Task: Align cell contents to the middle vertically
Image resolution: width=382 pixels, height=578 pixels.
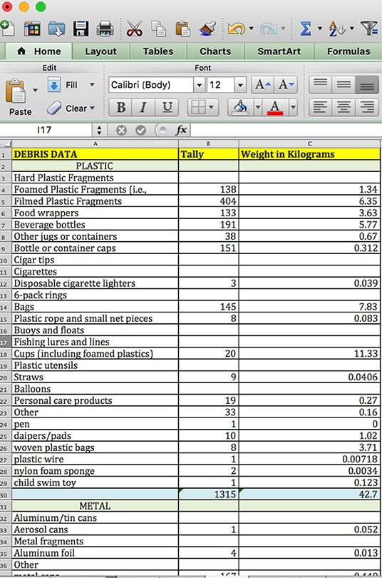Action: 344,85
